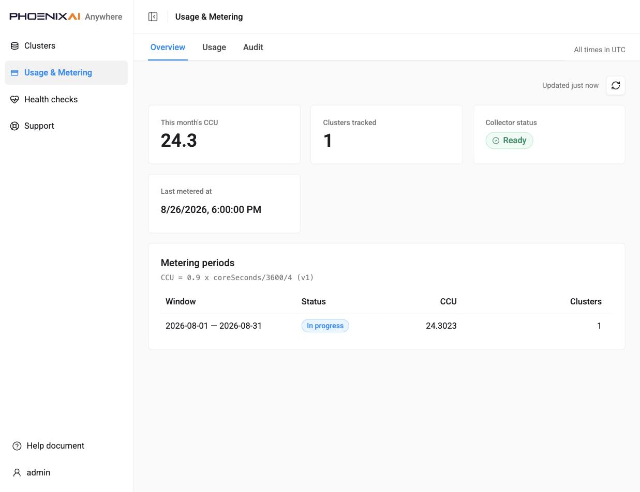
Task: Click the Usage & Metering page title
Action: [x=209, y=17]
